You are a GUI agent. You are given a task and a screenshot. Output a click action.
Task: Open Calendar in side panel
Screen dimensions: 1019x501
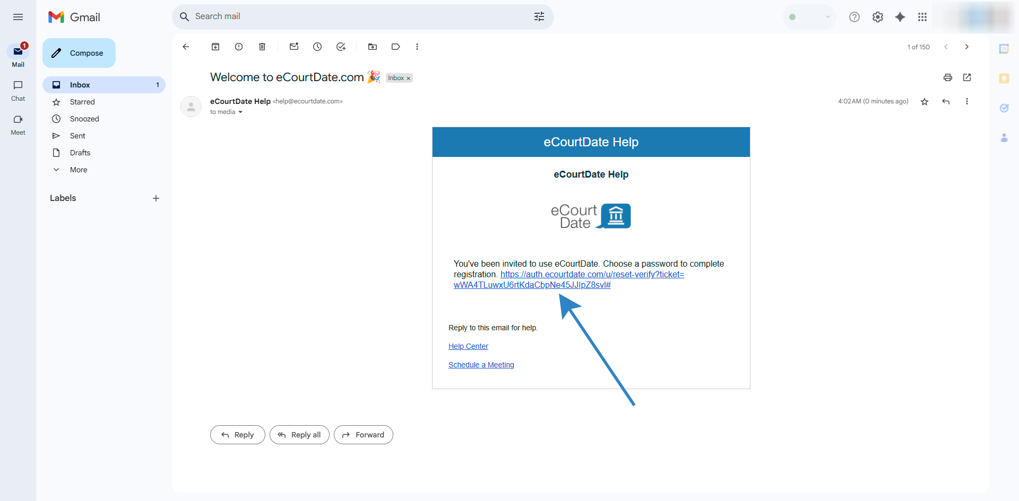pyautogui.click(x=1004, y=49)
